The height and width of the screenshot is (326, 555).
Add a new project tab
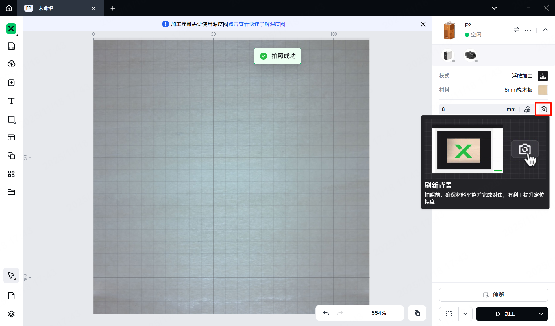[x=113, y=8]
